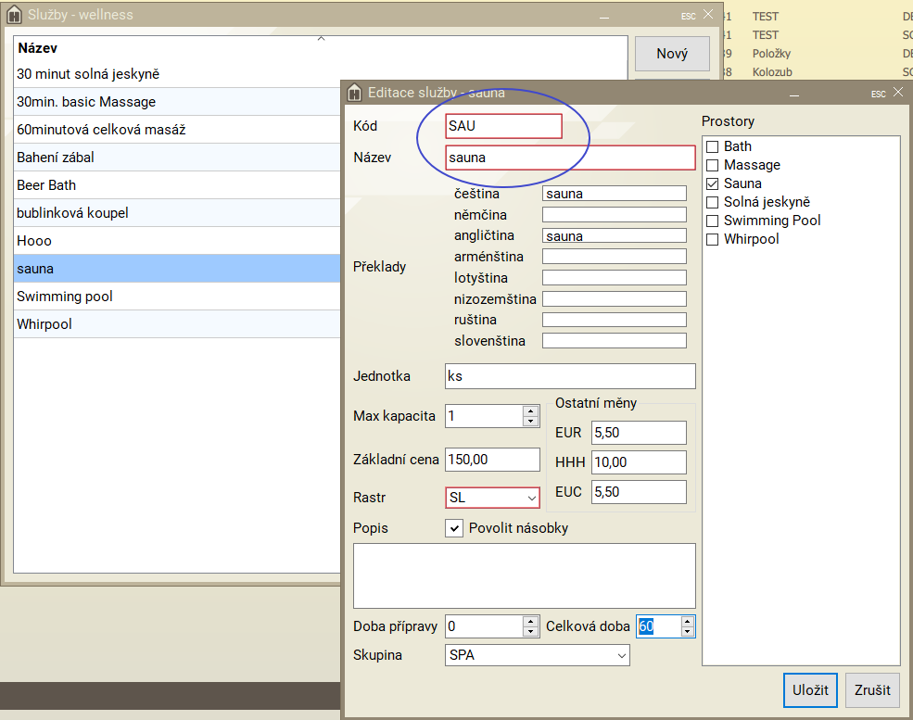Toggle the Povolit násobky checkbox

click(x=454, y=528)
